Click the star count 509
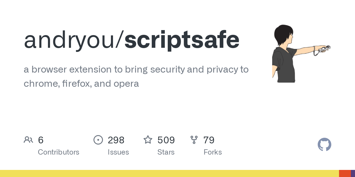Image resolution: width=355 pixels, height=177 pixels. (x=166, y=140)
